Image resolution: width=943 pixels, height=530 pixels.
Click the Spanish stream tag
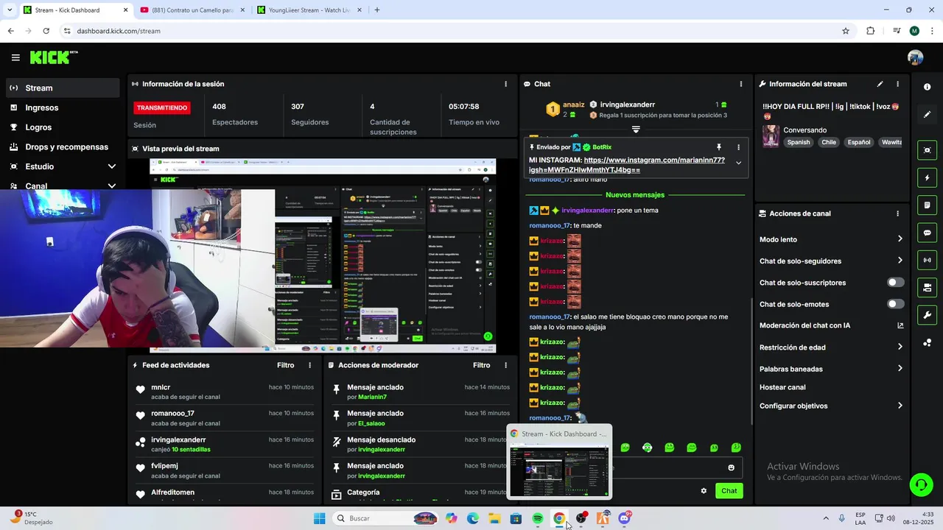[798, 142]
